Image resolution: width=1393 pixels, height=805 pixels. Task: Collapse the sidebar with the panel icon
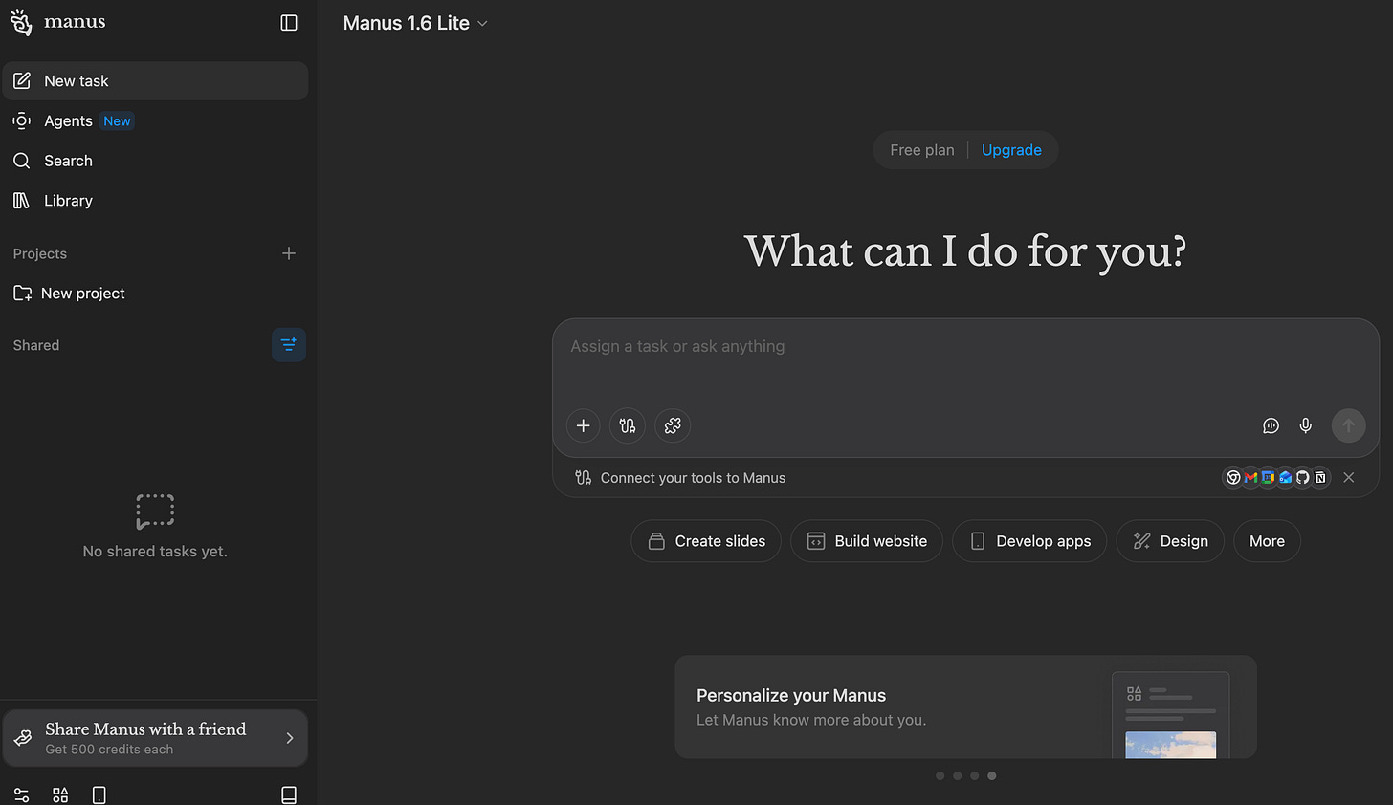tap(289, 23)
